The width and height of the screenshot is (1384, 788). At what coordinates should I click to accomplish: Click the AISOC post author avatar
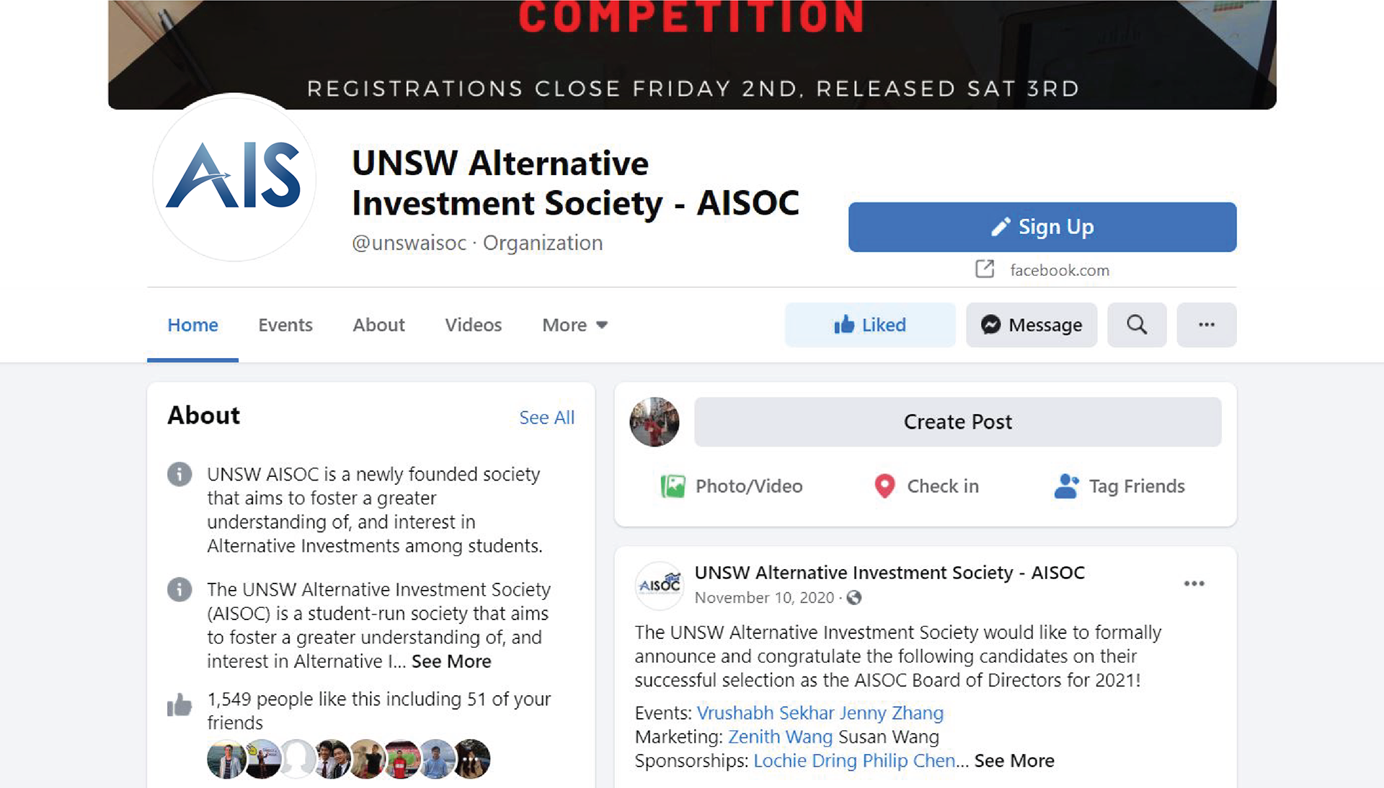tap(660, 585)
